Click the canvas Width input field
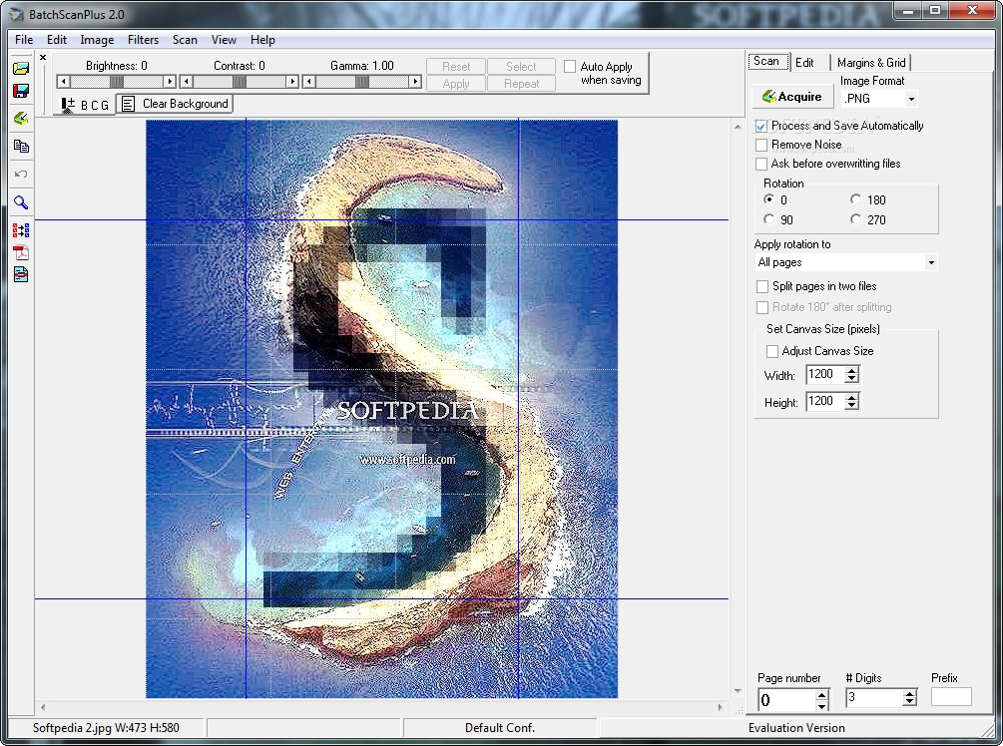Screen dimensions: 1003x746 [824, 375]
